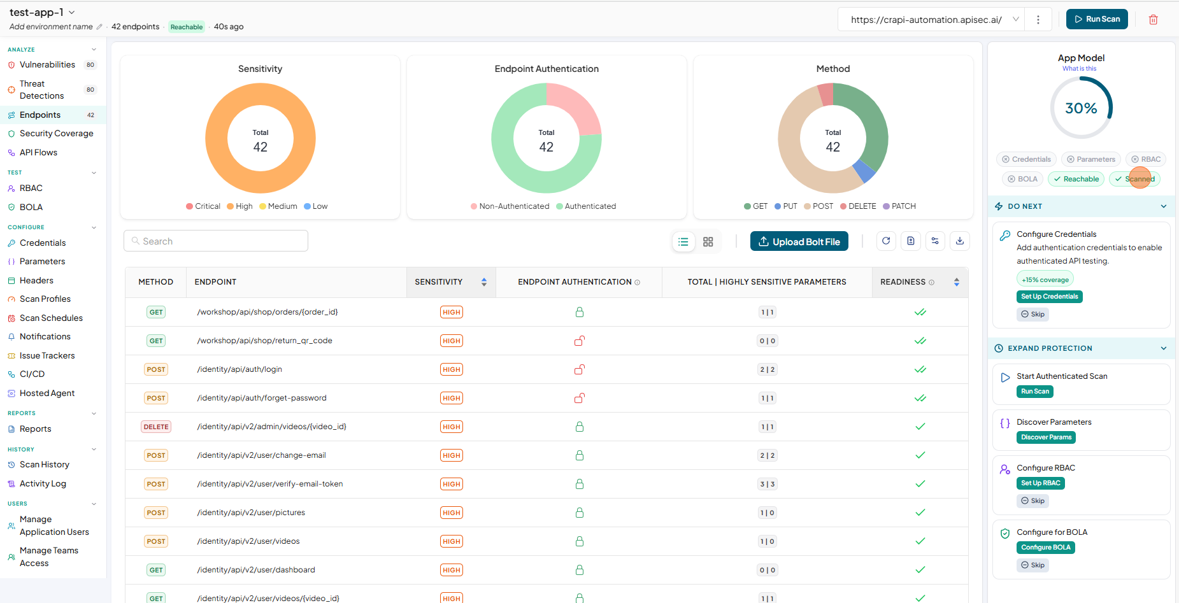Image resolution: width=1179 pixels, height=603 pixels.
Task: Click the shield icon in Configure for BOLA card
Action: coord(1005,534)
